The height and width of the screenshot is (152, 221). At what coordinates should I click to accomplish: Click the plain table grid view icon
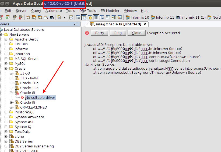point(78,17)
